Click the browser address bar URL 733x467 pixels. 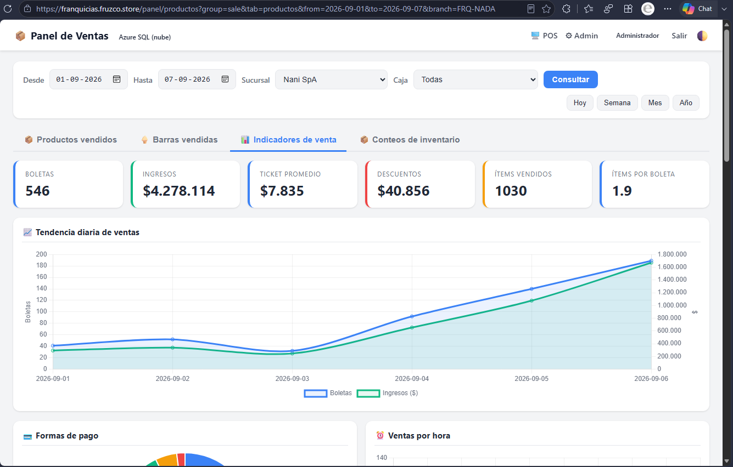point(266,9)
